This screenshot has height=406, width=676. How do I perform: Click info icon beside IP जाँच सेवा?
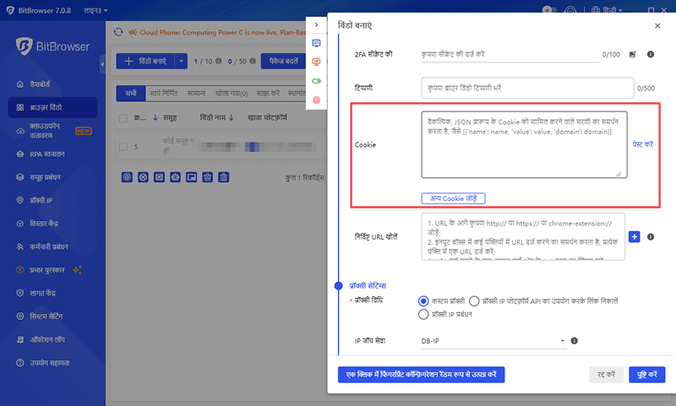574,341
